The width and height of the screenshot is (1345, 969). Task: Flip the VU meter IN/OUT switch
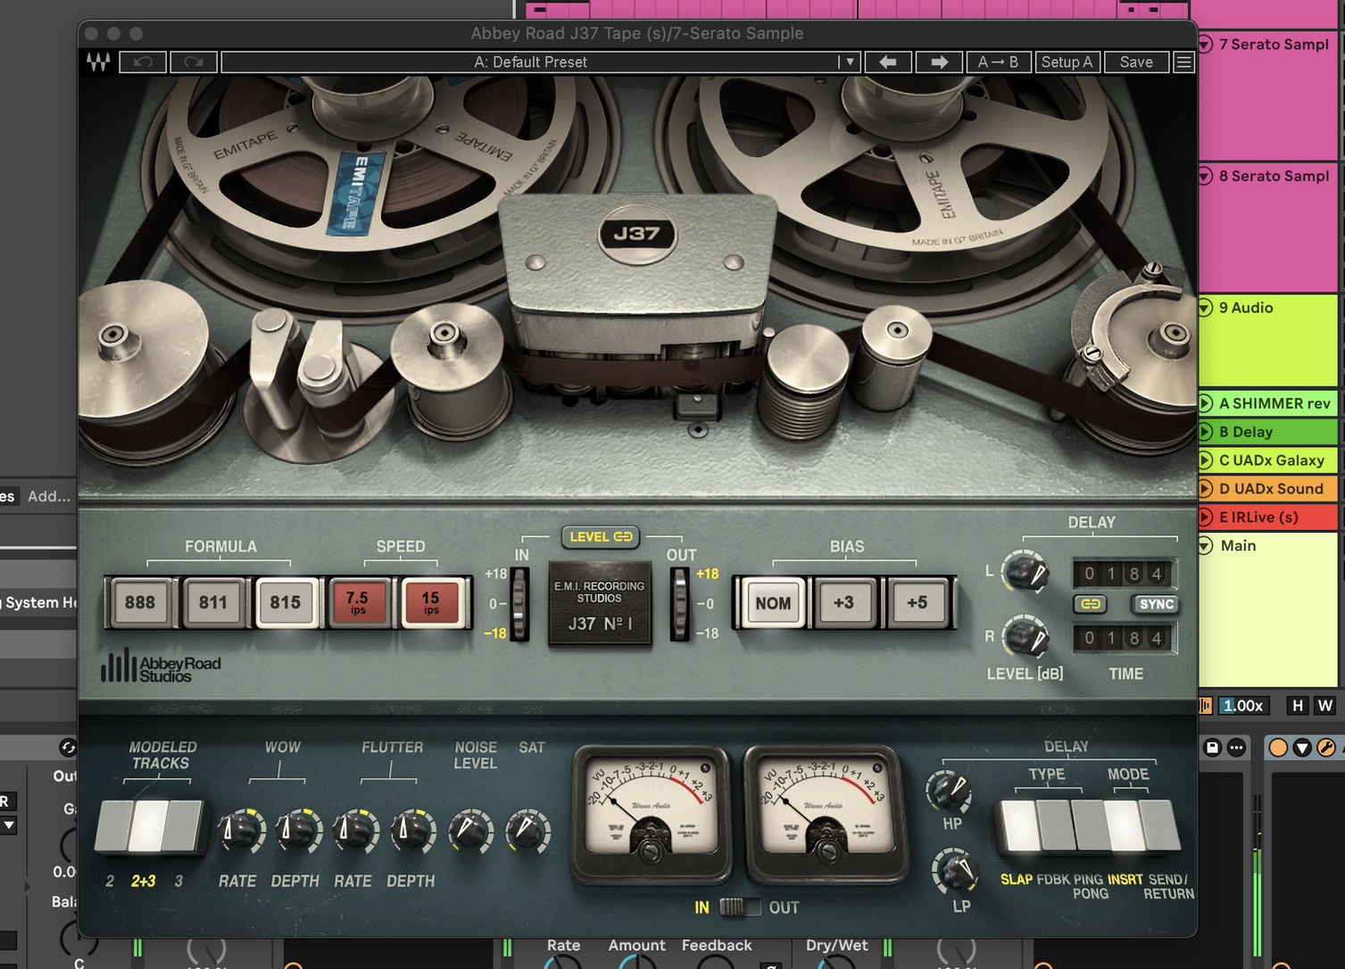[739, 907]
